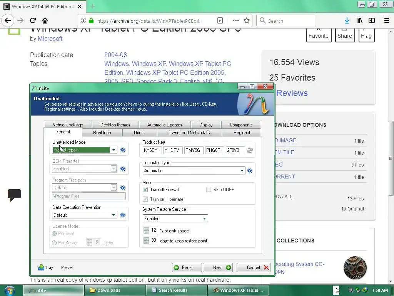This screenshot has height=296, width=394.
Task: Open the Windows Start orb
Action: point(9,290)
